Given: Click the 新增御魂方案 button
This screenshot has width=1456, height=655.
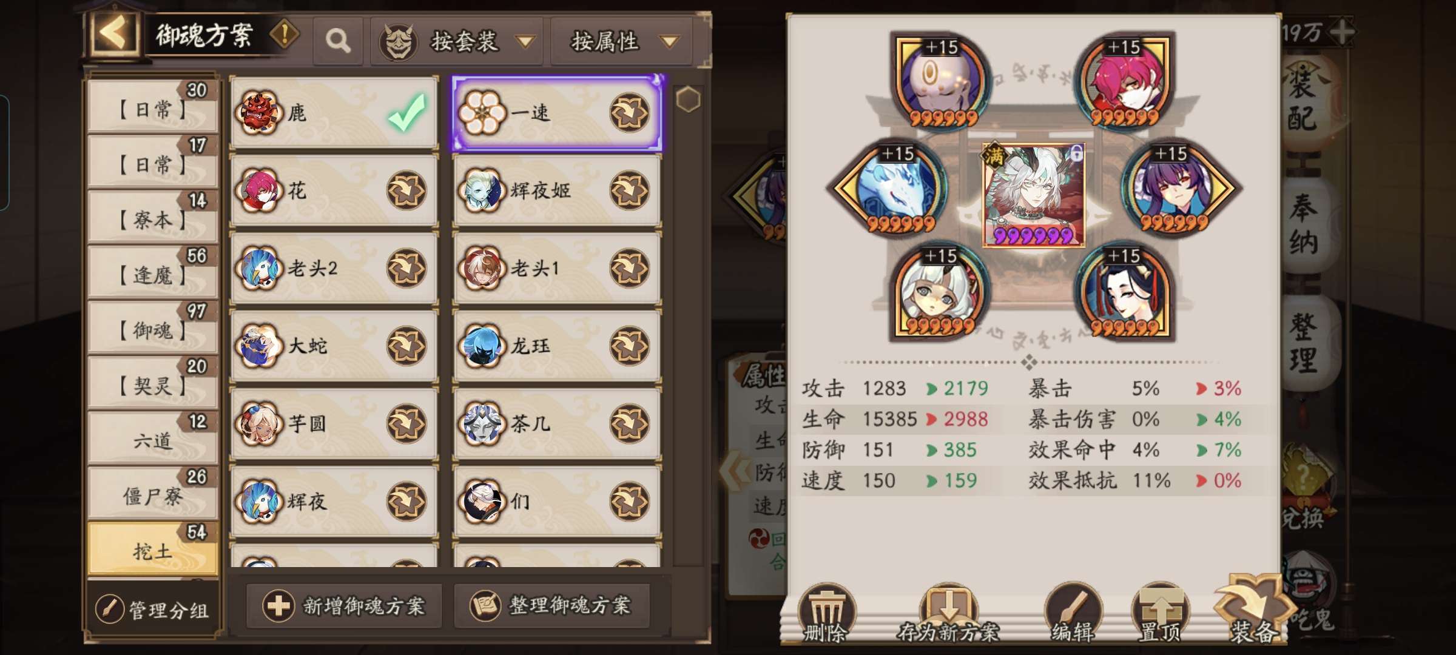Looking at the screenshot, I should pyautogui.click(x=344, y=606).
